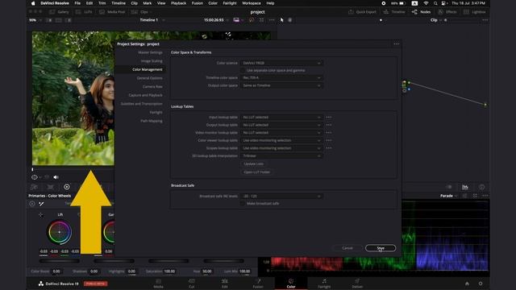The image size is (516, 290).
Task: Toggle the auto balance wand tool
Action: click(x=41, y=204)
